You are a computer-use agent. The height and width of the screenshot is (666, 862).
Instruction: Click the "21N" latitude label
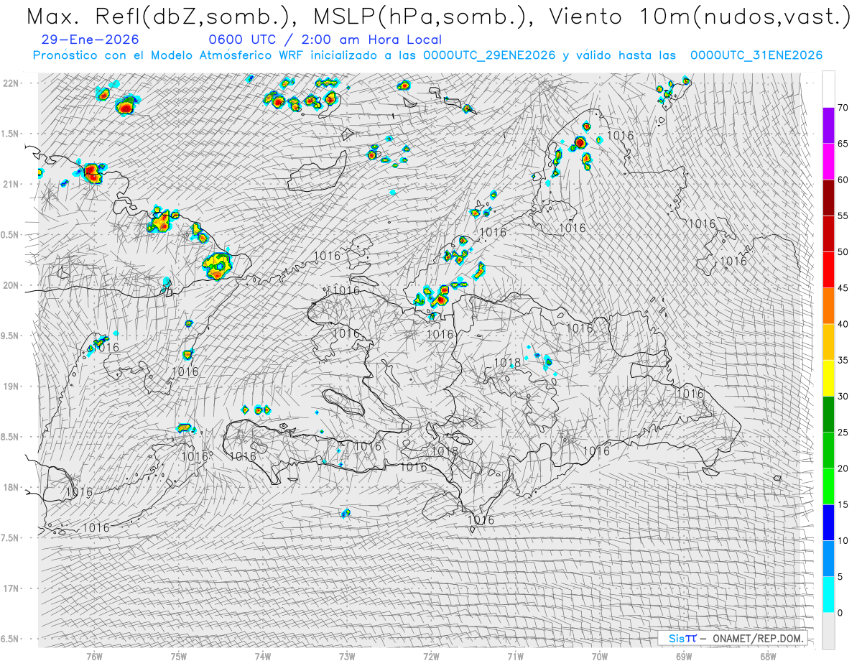coord(11,184)
